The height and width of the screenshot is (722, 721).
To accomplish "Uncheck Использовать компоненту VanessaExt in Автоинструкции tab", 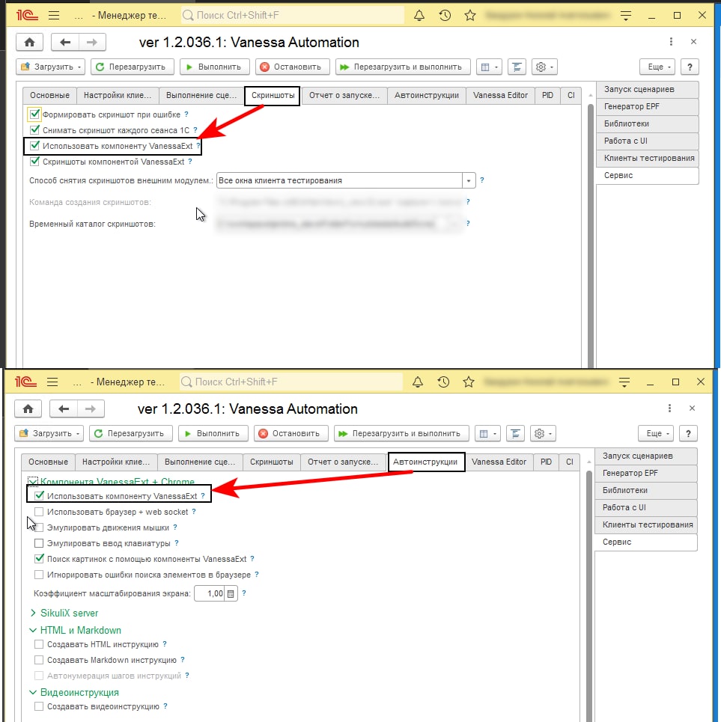I will [39, 495].
